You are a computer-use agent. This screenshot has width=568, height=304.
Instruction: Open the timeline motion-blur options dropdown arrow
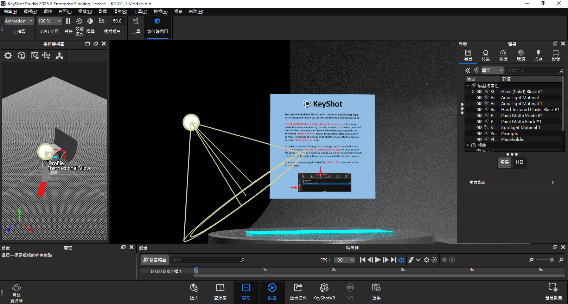[x=418, y=260]
